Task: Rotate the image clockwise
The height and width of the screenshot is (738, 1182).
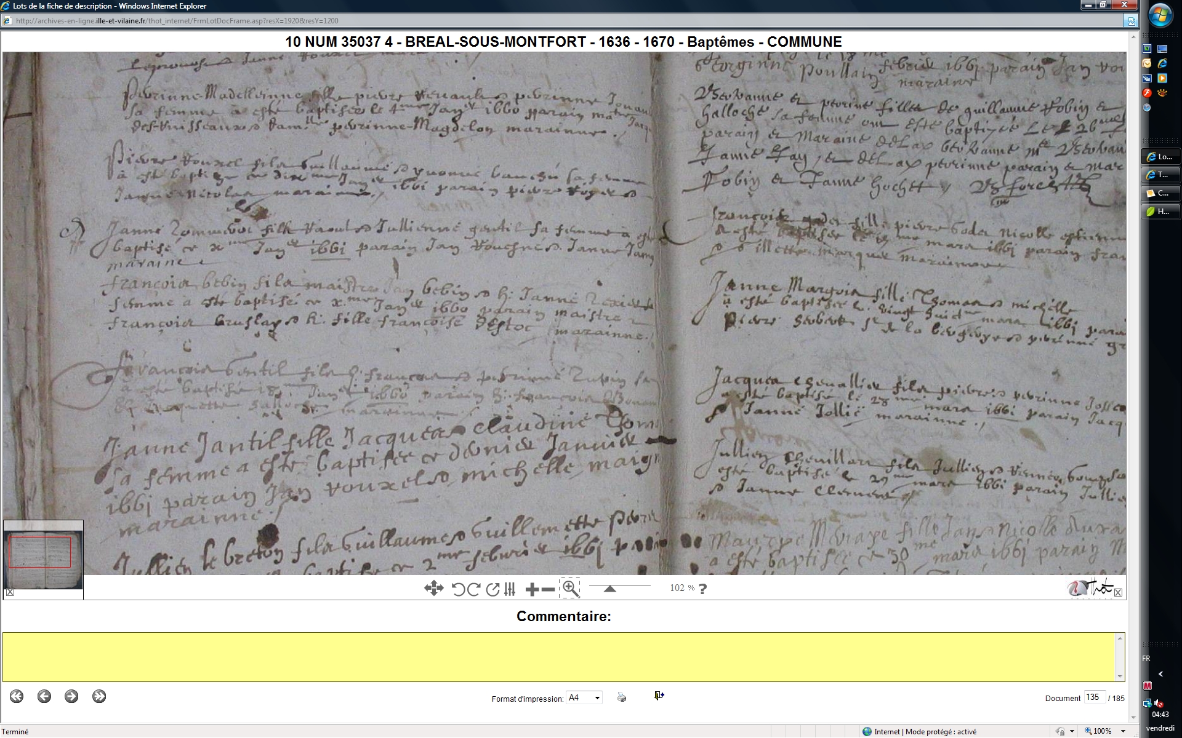Action: (473, 589)
